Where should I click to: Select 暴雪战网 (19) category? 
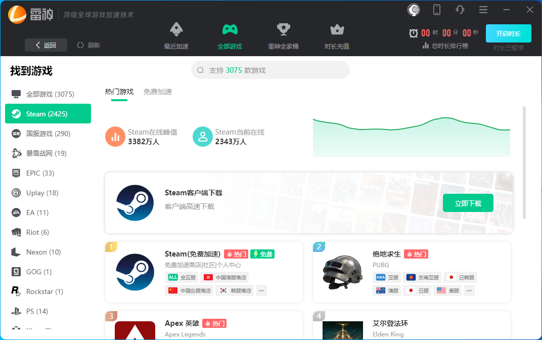(48, 153)
